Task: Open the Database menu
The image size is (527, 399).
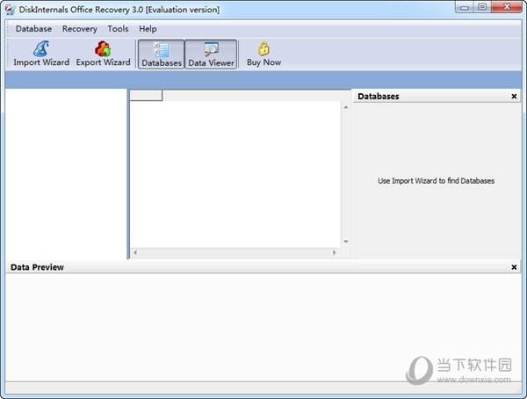Action: coord(33,29)
